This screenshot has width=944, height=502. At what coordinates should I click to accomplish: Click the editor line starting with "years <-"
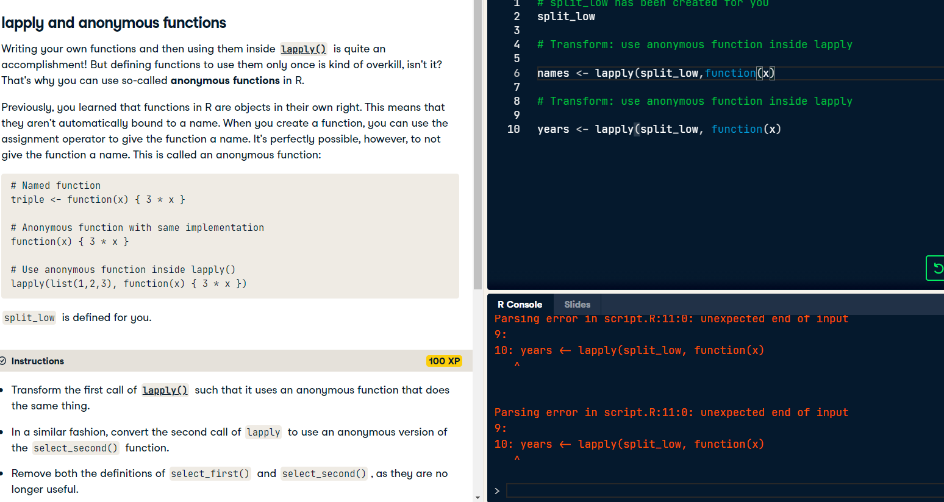pos(659,129)
